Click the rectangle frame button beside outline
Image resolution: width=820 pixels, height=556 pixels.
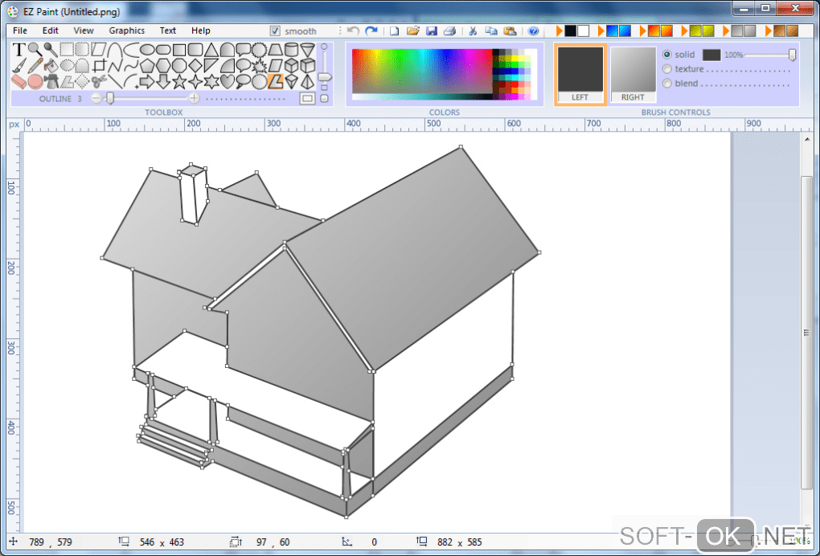click(x=307, y=98)
